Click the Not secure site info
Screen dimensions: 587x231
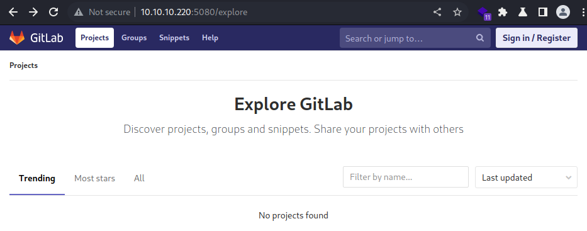click(x=102, y=12)
